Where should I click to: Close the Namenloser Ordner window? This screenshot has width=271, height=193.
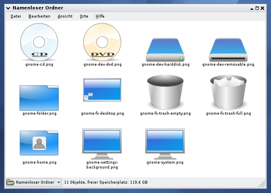[262, 8]
